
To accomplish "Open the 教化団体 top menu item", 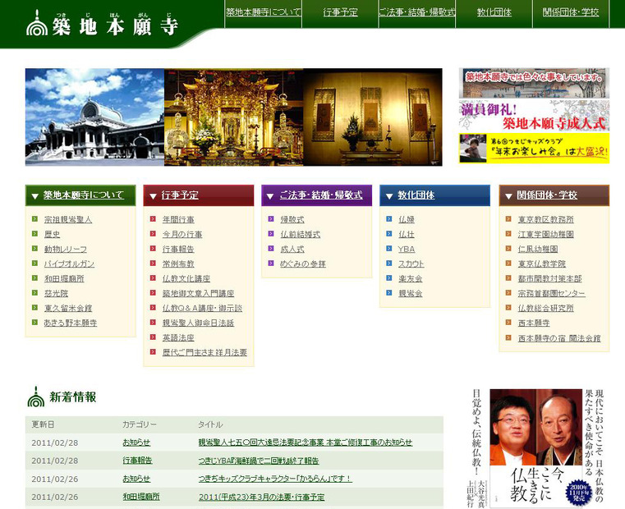I will (494, 12).
